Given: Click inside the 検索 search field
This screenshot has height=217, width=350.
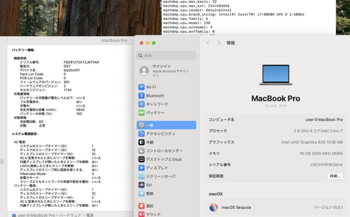Looking at the screenshot, I should [x=166, y=56].
